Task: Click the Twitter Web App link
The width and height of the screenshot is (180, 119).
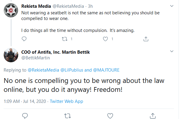Action: (x=66, y=101)
